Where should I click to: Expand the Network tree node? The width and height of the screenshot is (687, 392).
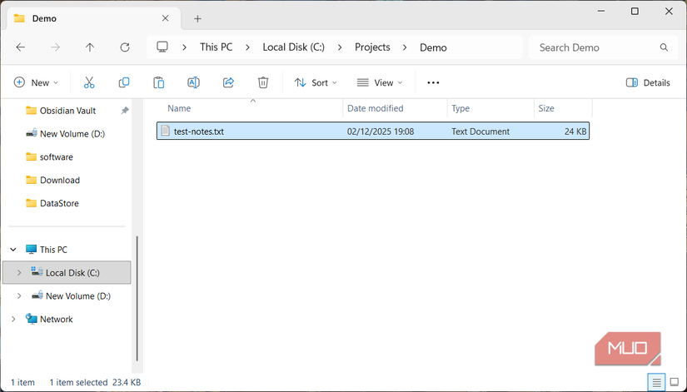coord(13,319)
